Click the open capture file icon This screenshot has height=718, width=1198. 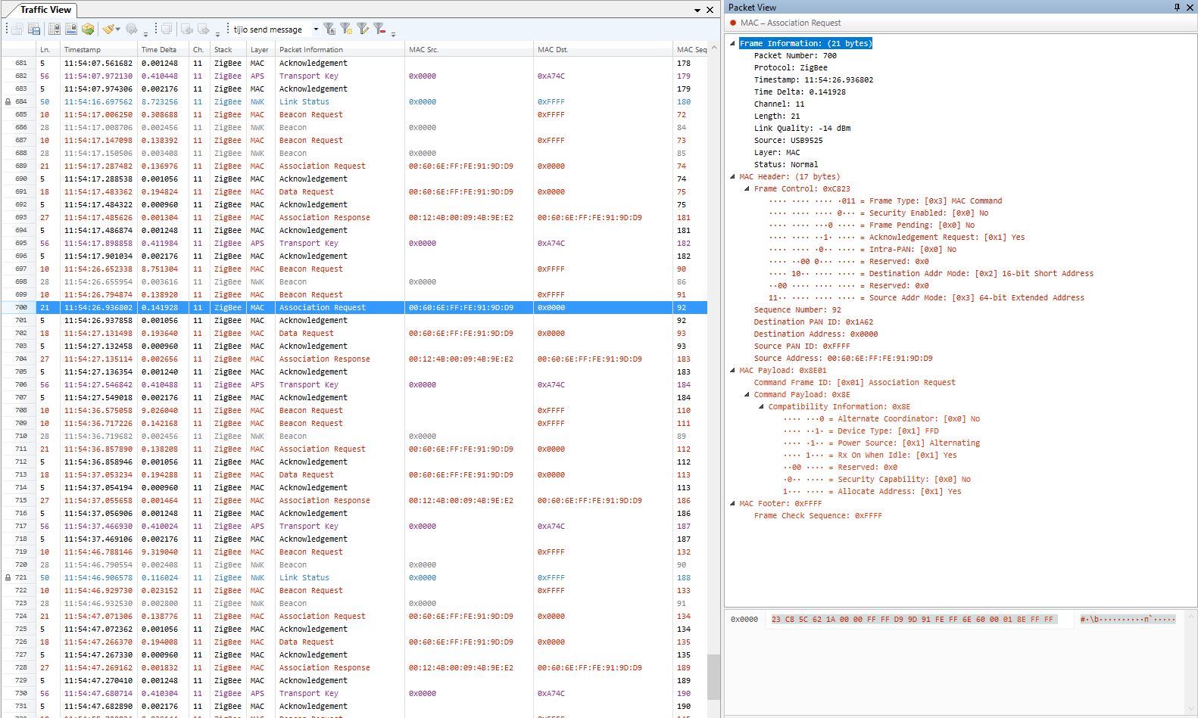(17, 29)
